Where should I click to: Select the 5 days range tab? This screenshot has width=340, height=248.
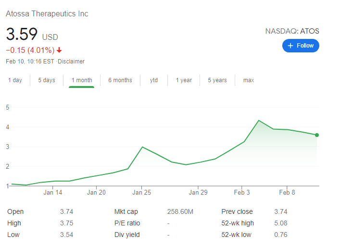pyautogui.click(x=47, y=80)
